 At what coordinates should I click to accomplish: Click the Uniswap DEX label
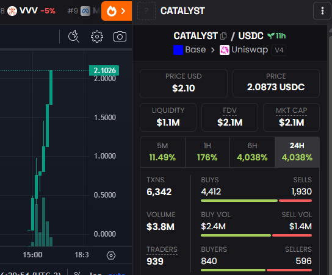[x=250, y=50]
